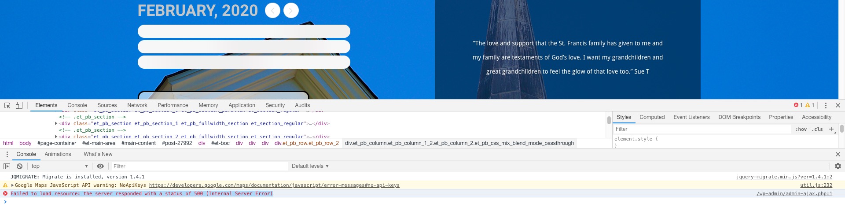The height and width of the screenshot is (215, 845).
Task: Switch to the Network tab
Action: [137, 105]
